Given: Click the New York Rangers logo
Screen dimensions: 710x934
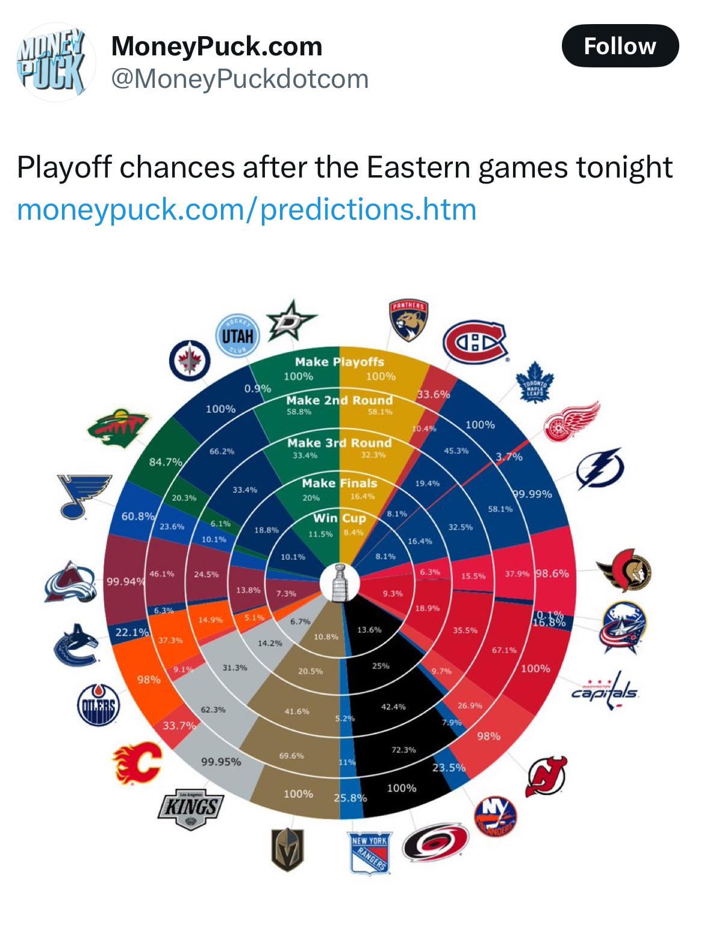Looking at the screenshot, I should [370, 852].
